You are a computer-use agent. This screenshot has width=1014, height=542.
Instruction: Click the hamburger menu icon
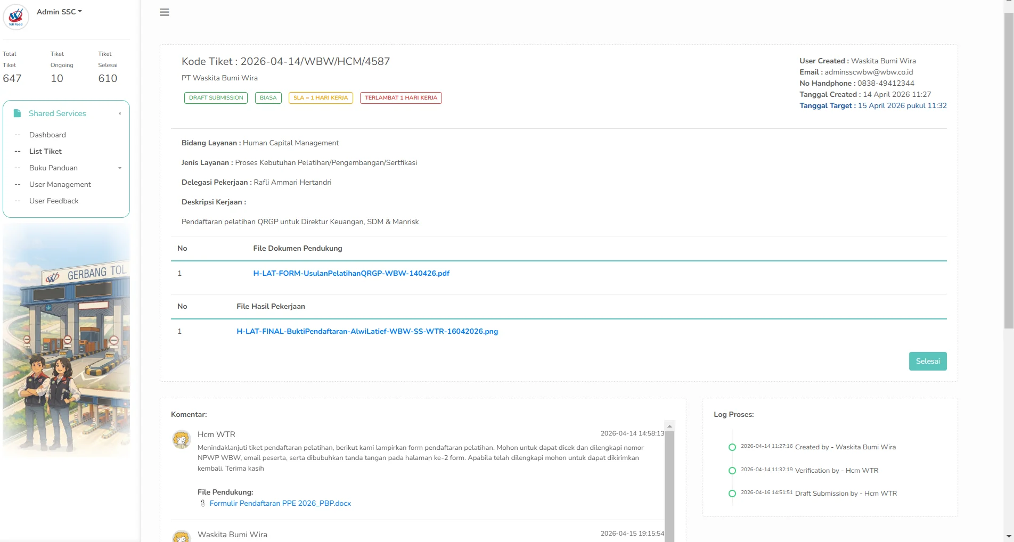(164, 12)
